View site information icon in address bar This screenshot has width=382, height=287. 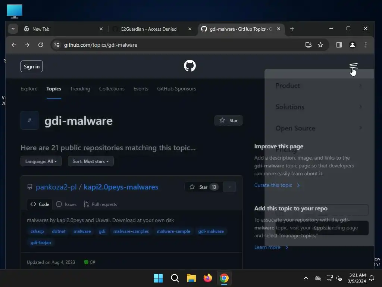pyautogui.click(x=57, y=45)
